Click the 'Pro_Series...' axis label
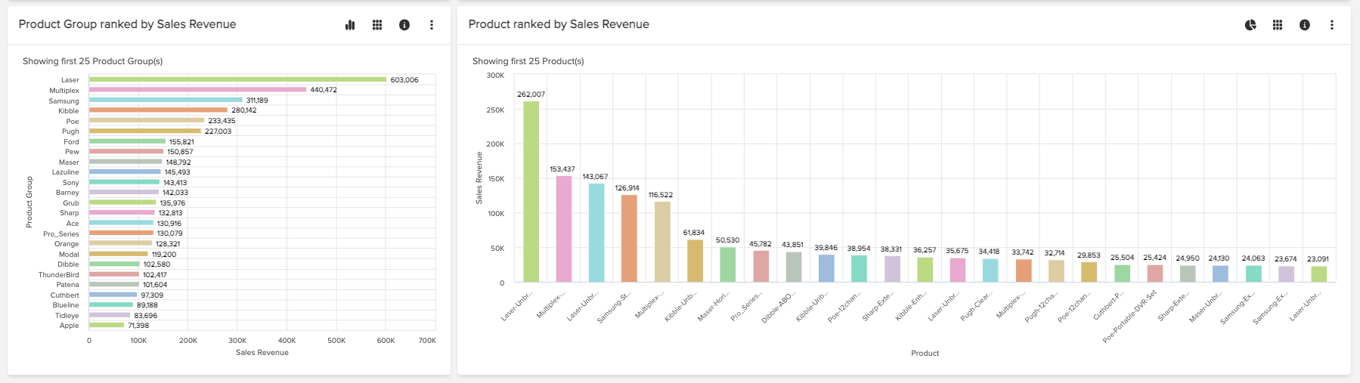The width and height of the screenshot is (1360, 383). click(x=746, y=307)
